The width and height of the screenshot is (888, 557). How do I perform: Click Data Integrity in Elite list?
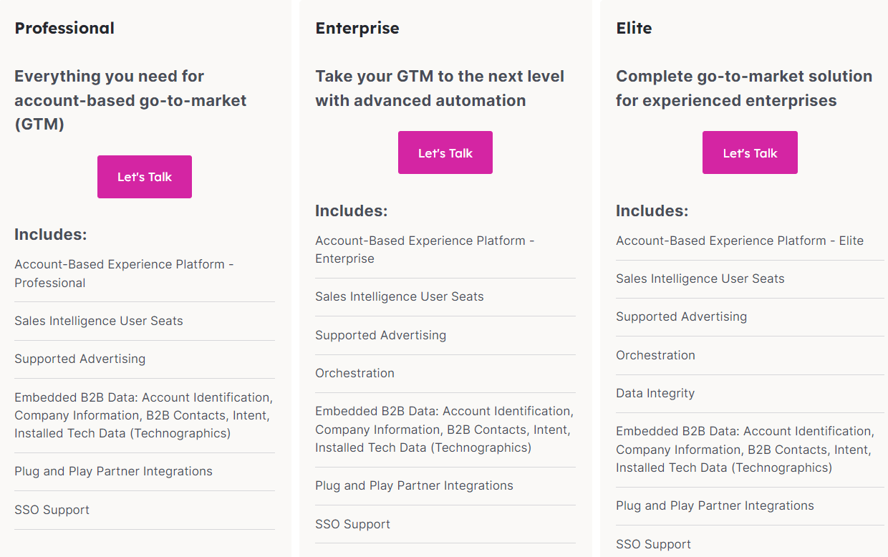point(655,393)
